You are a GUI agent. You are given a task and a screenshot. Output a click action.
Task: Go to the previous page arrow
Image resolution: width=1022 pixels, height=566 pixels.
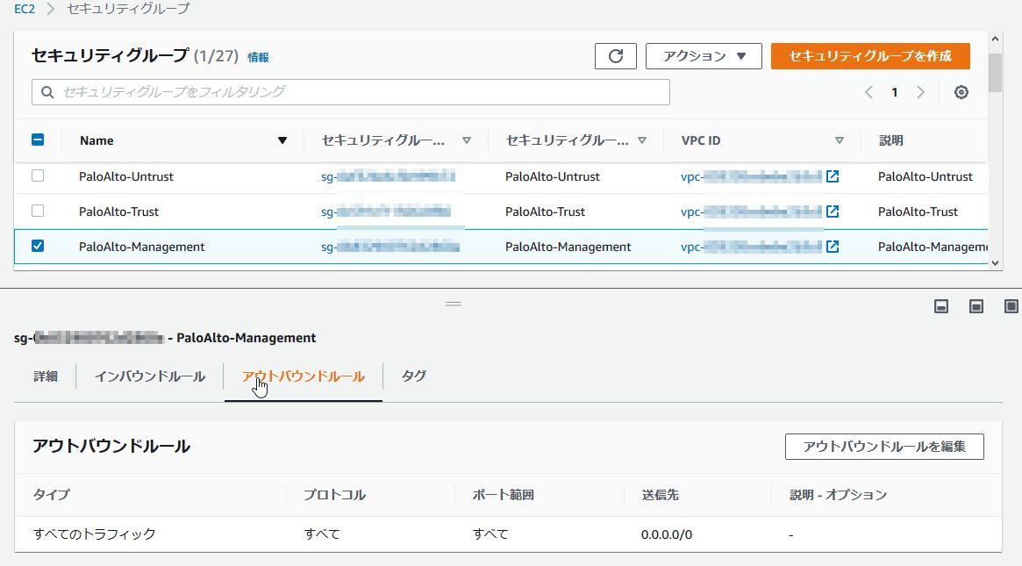(868, 92)
